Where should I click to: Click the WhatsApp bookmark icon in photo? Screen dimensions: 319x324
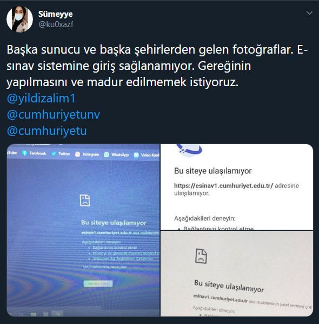(x=107, y=154)
